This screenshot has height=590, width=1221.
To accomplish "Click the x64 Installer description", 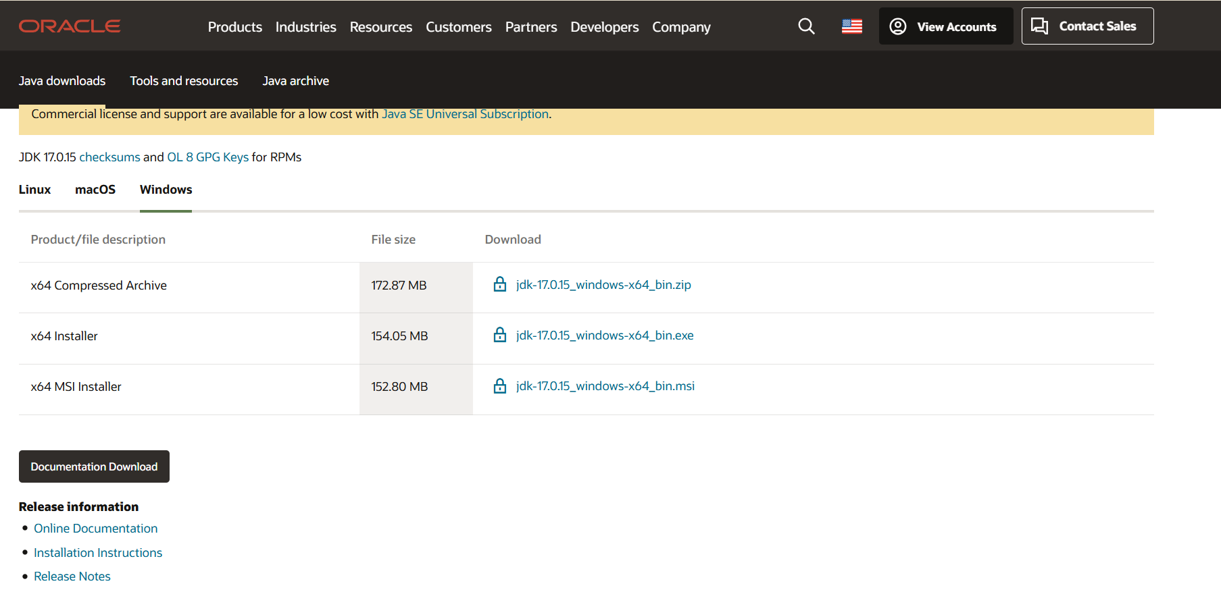I will tap(64, 336).
